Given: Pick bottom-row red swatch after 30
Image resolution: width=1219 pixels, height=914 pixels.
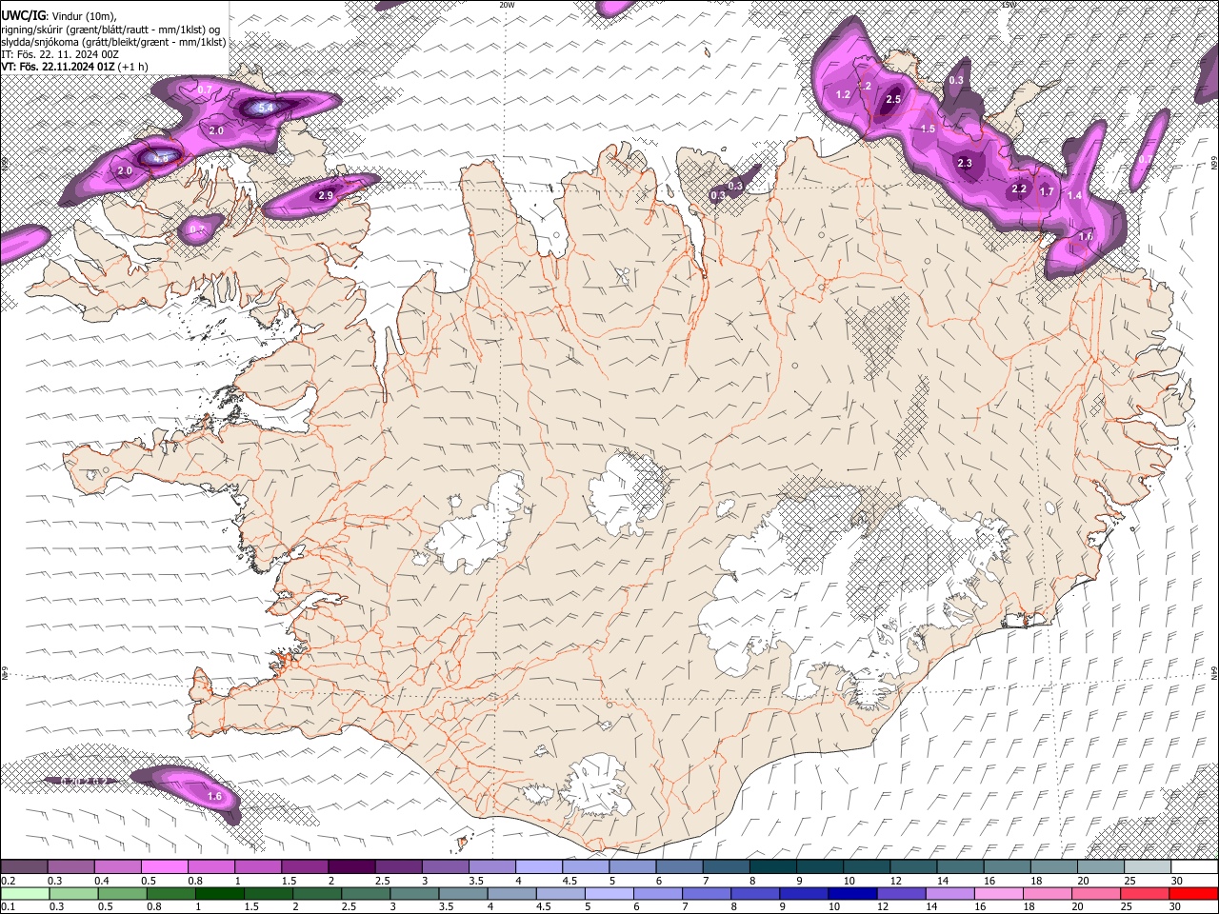Looking at the screenshot, I should 1192,893.
